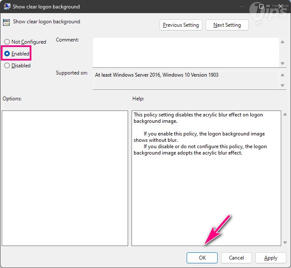Click inside the Comment text box
This screenshot has width=291, height=268.
tap(186, 52)
